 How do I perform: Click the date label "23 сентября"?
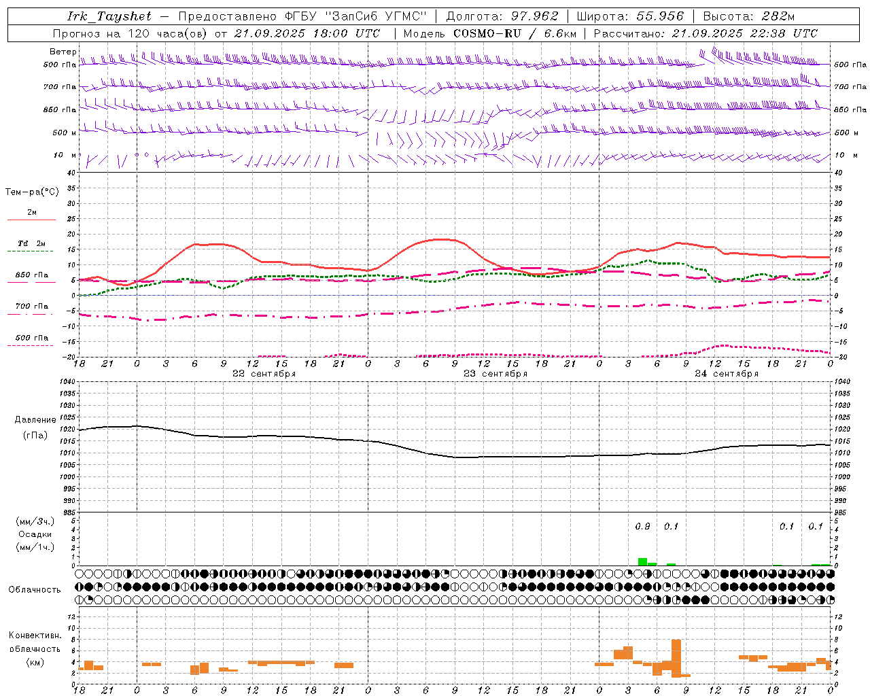point(495,374)
